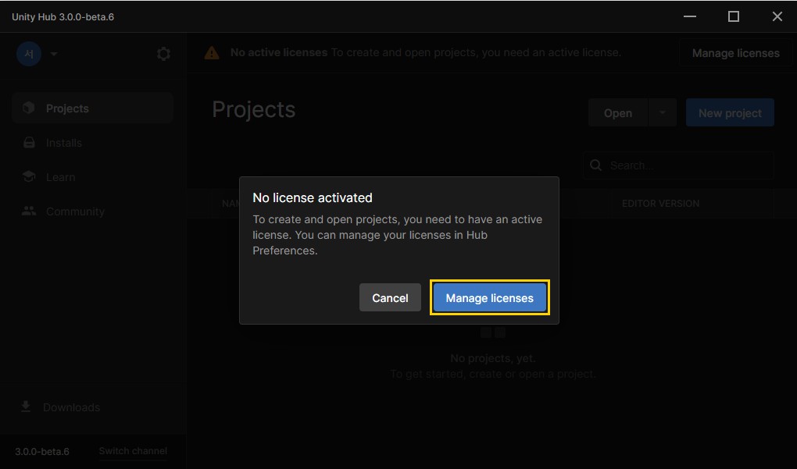Click the New project button
This screenshot has height=469, width=797.
click(x=730, y=112)
